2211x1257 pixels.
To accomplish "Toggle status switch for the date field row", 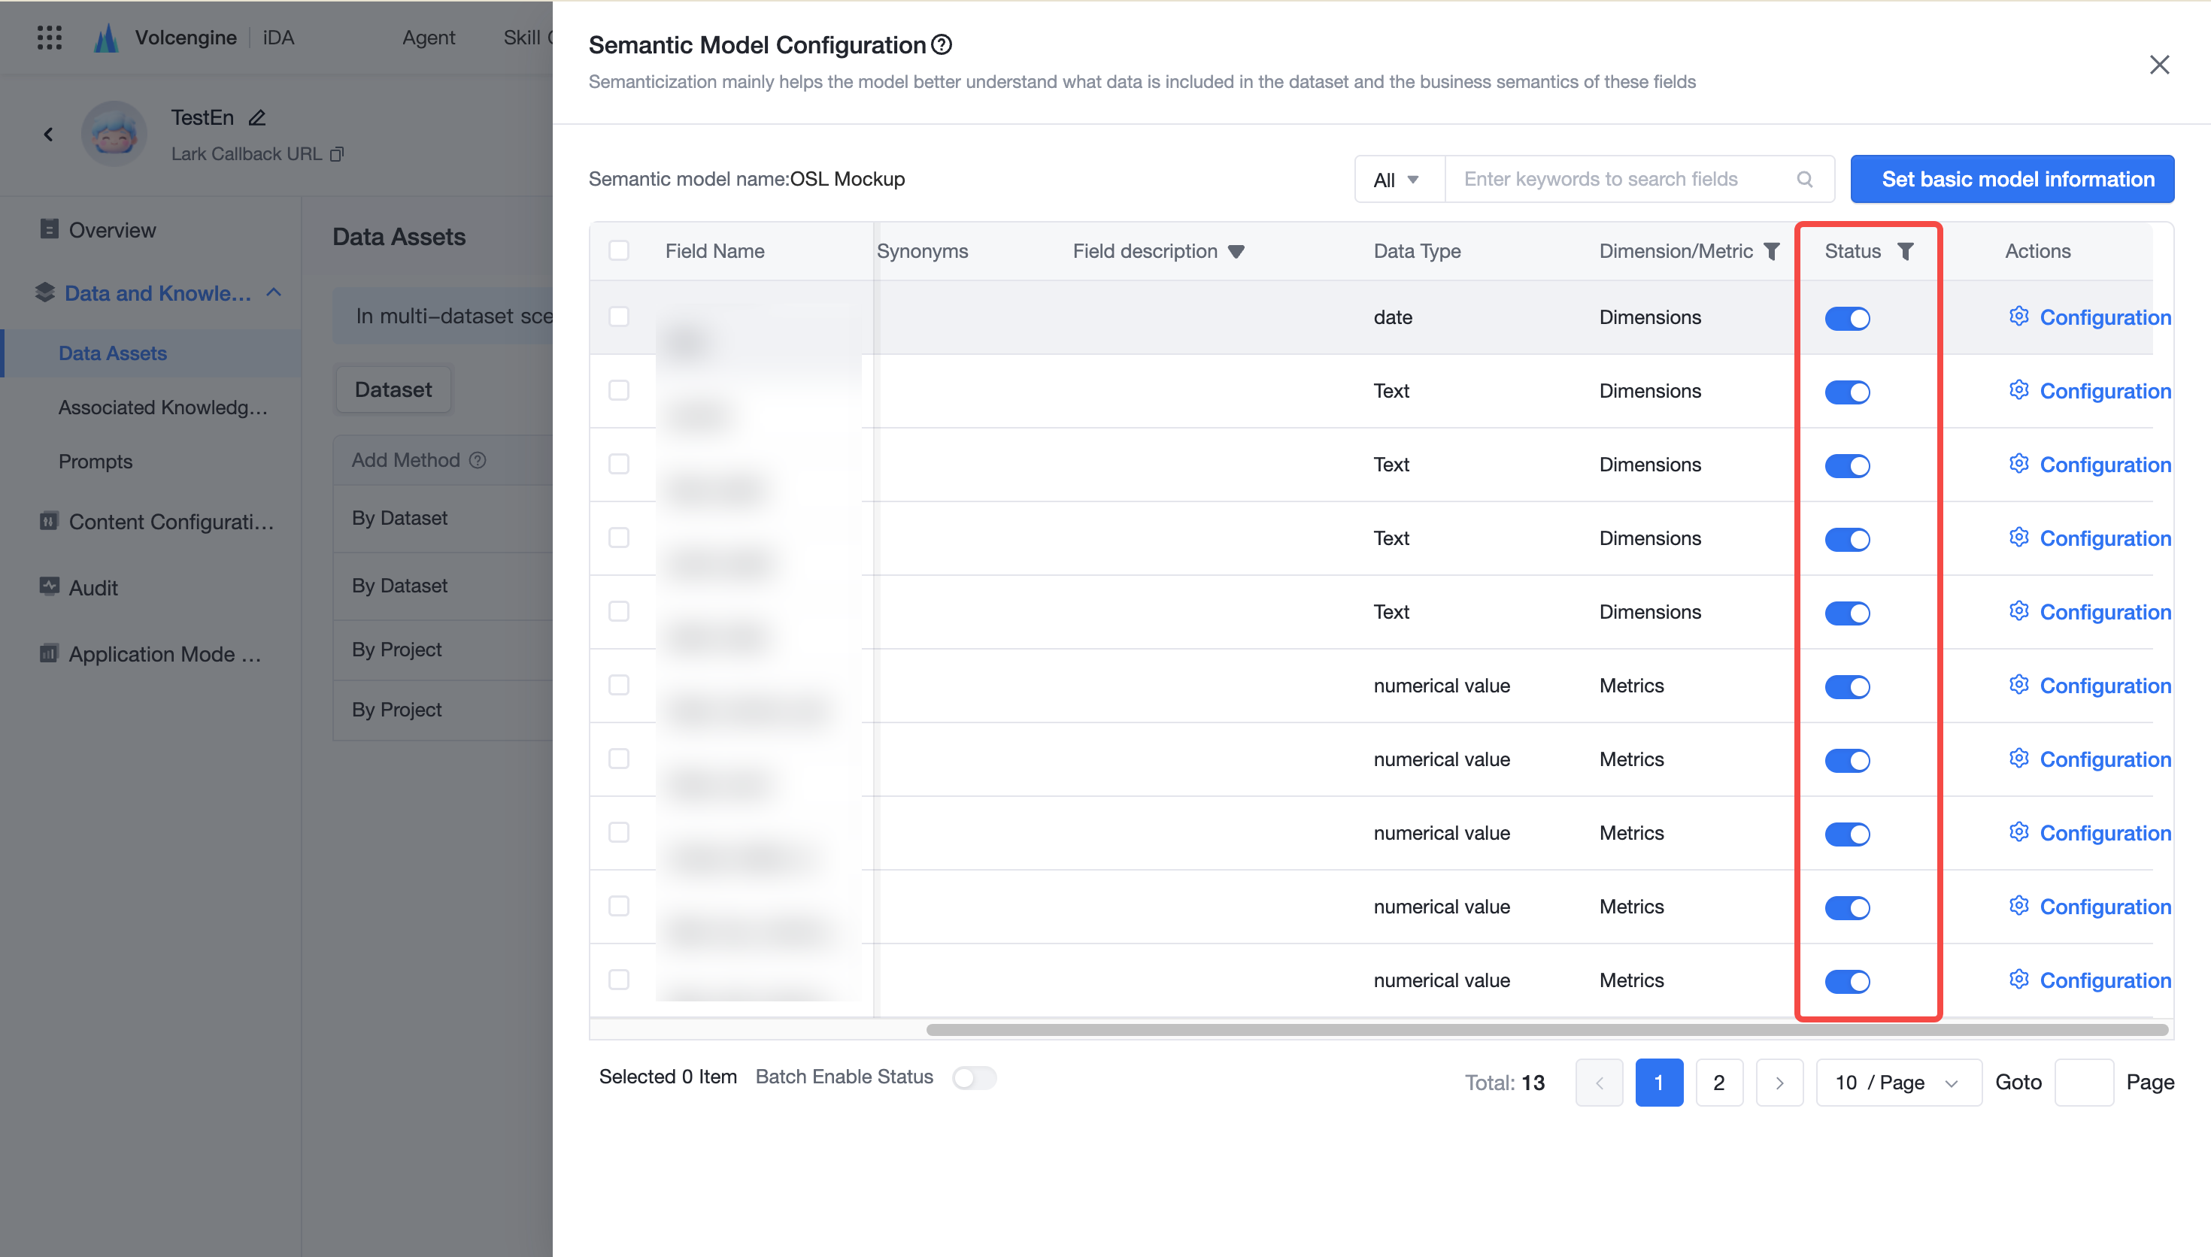I will tap(1848, 319).
